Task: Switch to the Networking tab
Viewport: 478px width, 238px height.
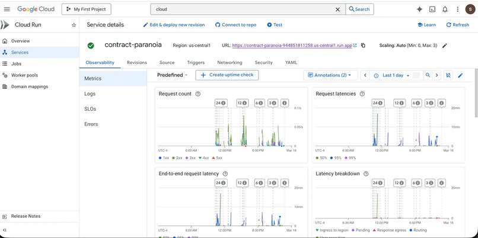Action: click(230, 62)
